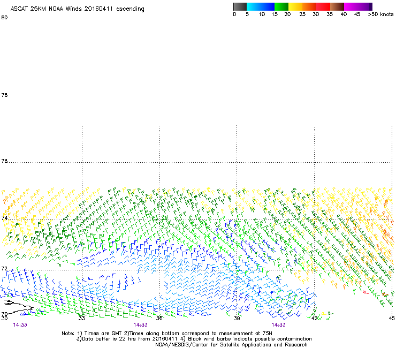Click the '20' legend value
This screenshot has width=396, height=348.
(x=287, y=14)
